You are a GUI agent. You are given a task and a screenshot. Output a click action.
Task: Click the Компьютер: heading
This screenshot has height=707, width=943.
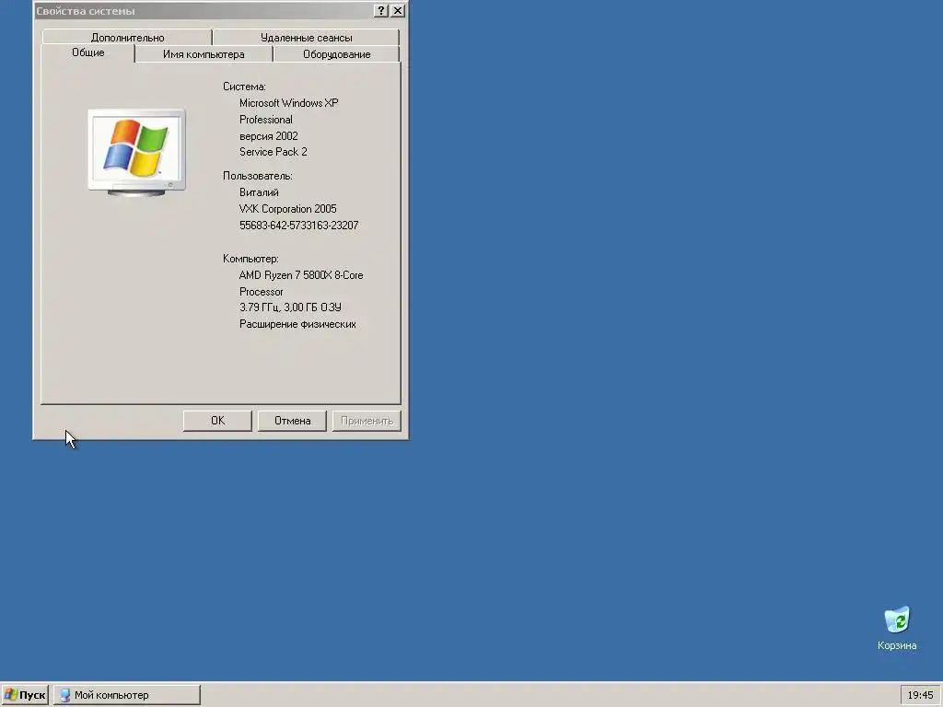point(250,259)
